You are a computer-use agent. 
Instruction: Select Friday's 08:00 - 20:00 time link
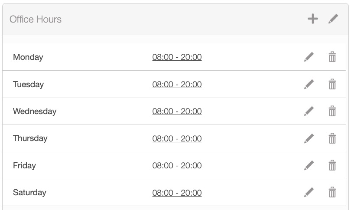click(177, 166)
